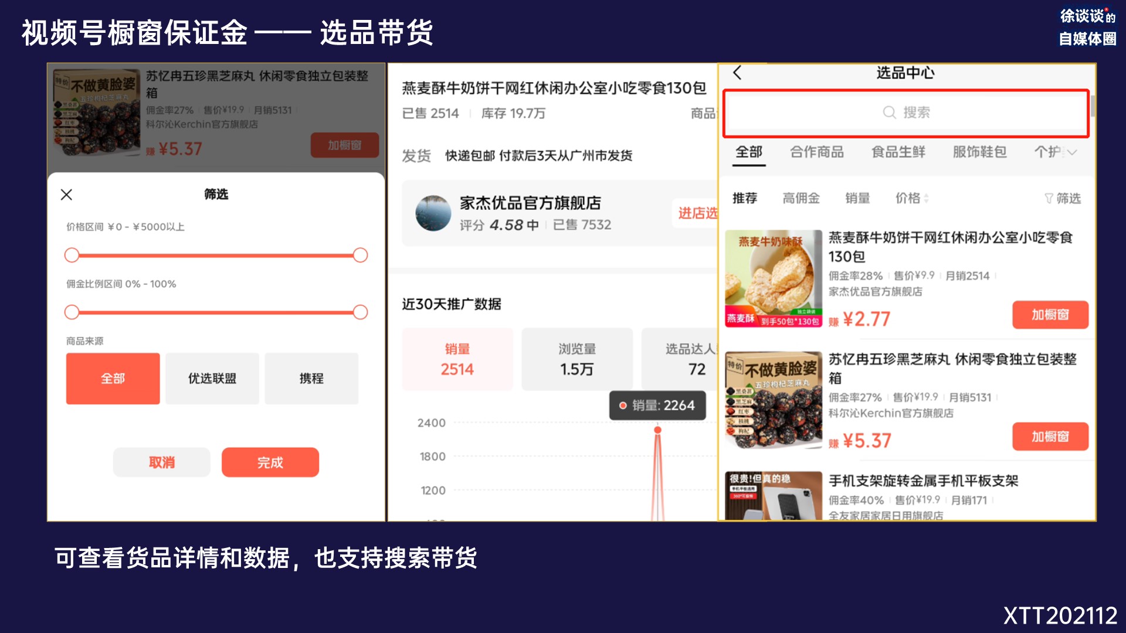Viewport: 1126px width, 633px height.
Task: Click the back arrow in 选品中心
Action: [737, 73]
